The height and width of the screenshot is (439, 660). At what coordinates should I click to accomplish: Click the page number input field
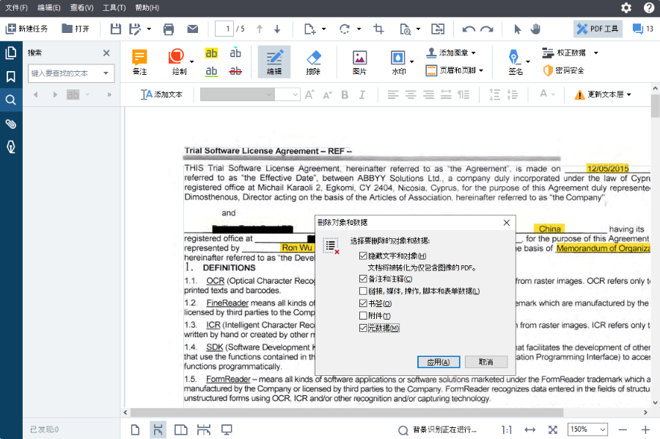(224, 29)
